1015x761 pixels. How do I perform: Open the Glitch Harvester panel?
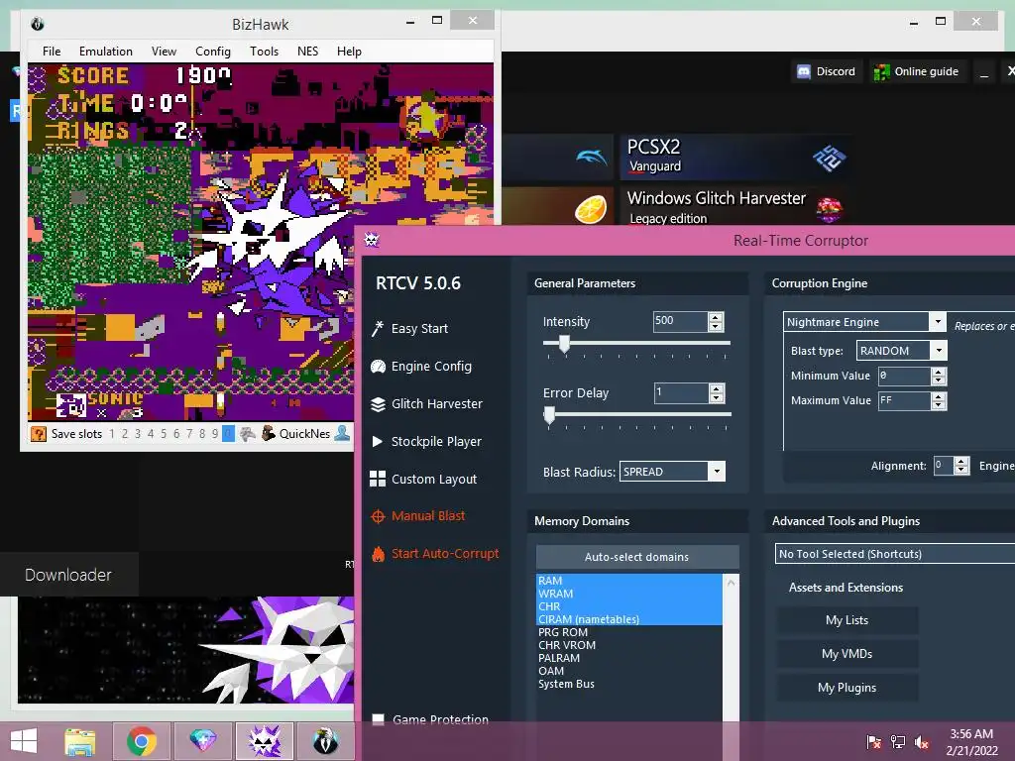click(x=426, y=404)
